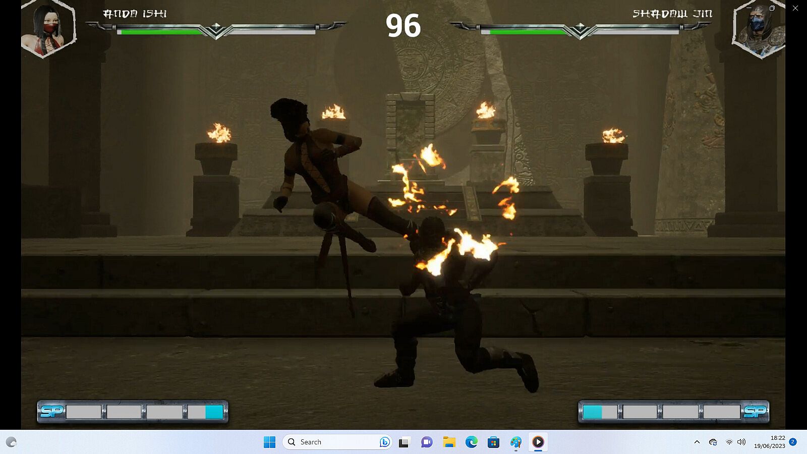This screenshot has width=807, height=454.
Task: Open Task View on the taskbar
Action: tap(403, 442)
